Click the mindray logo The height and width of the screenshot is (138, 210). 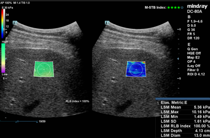click(x=197, y=6)
